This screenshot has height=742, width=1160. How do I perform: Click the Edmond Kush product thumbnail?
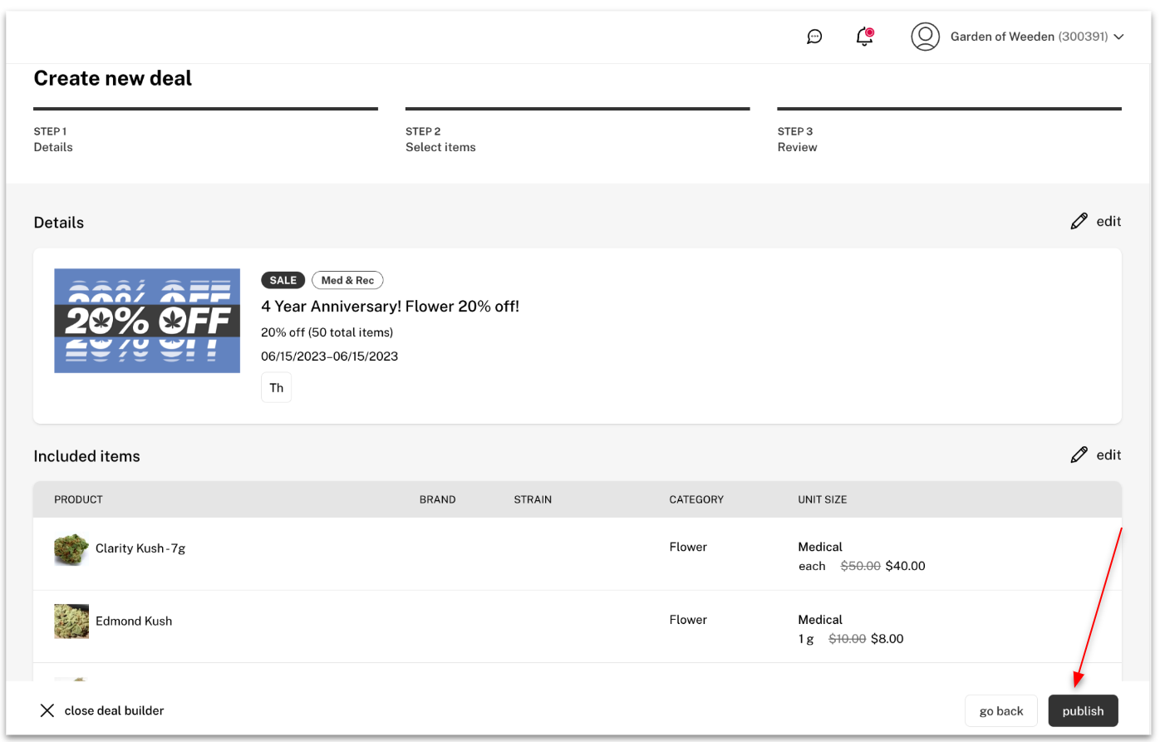pyautogui.click(x=71, y=621)
